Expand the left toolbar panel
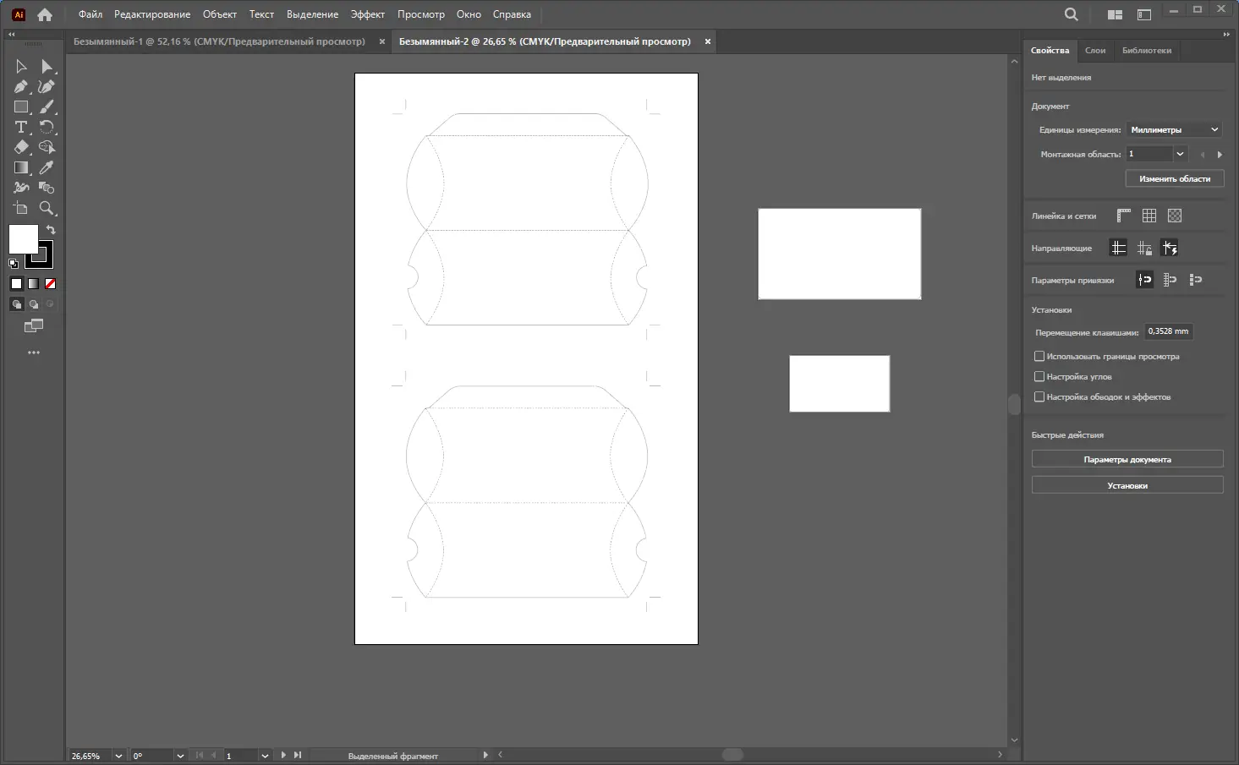Viewport: 1239px width, 765px height. pos(11,35)
